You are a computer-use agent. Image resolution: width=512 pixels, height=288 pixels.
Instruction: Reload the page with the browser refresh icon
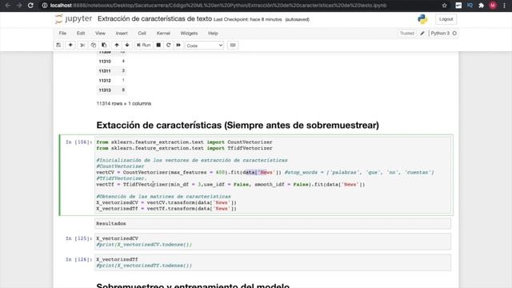[30, 6]
